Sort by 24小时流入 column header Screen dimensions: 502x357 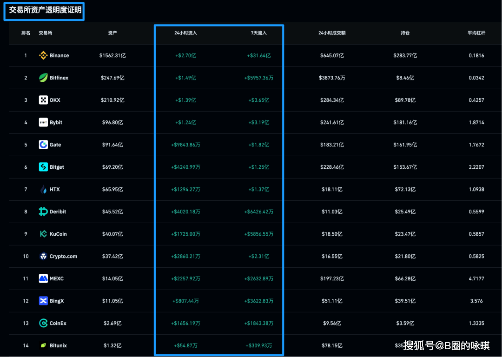point(185,33)
